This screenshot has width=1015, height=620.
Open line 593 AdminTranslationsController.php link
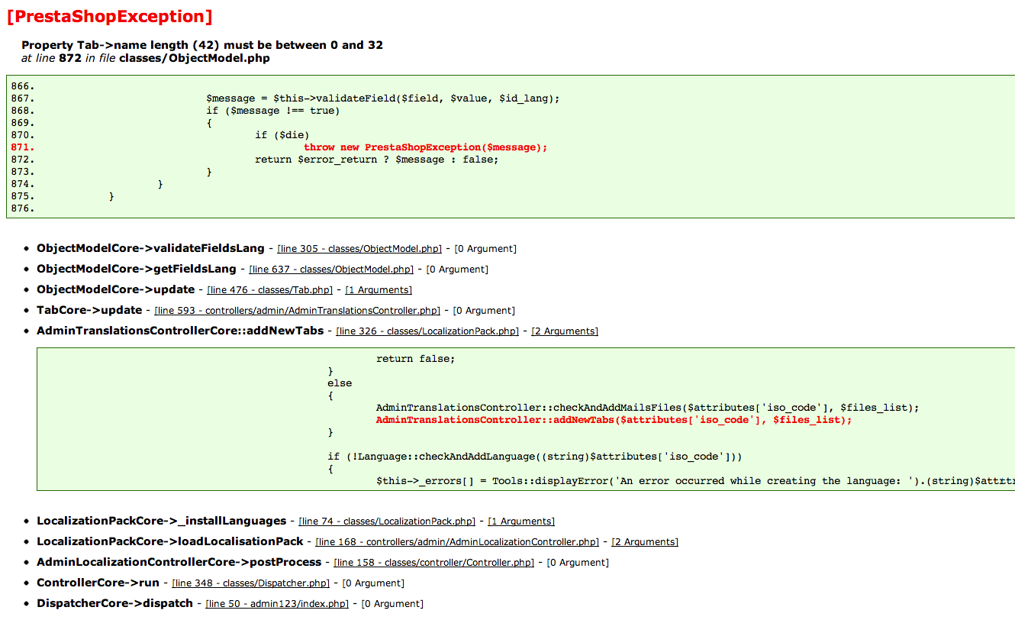coord(298,311)
